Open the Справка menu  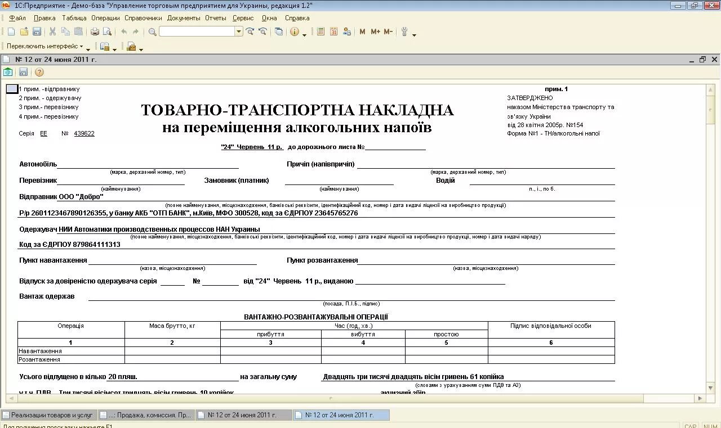click(x=297, y=18)
